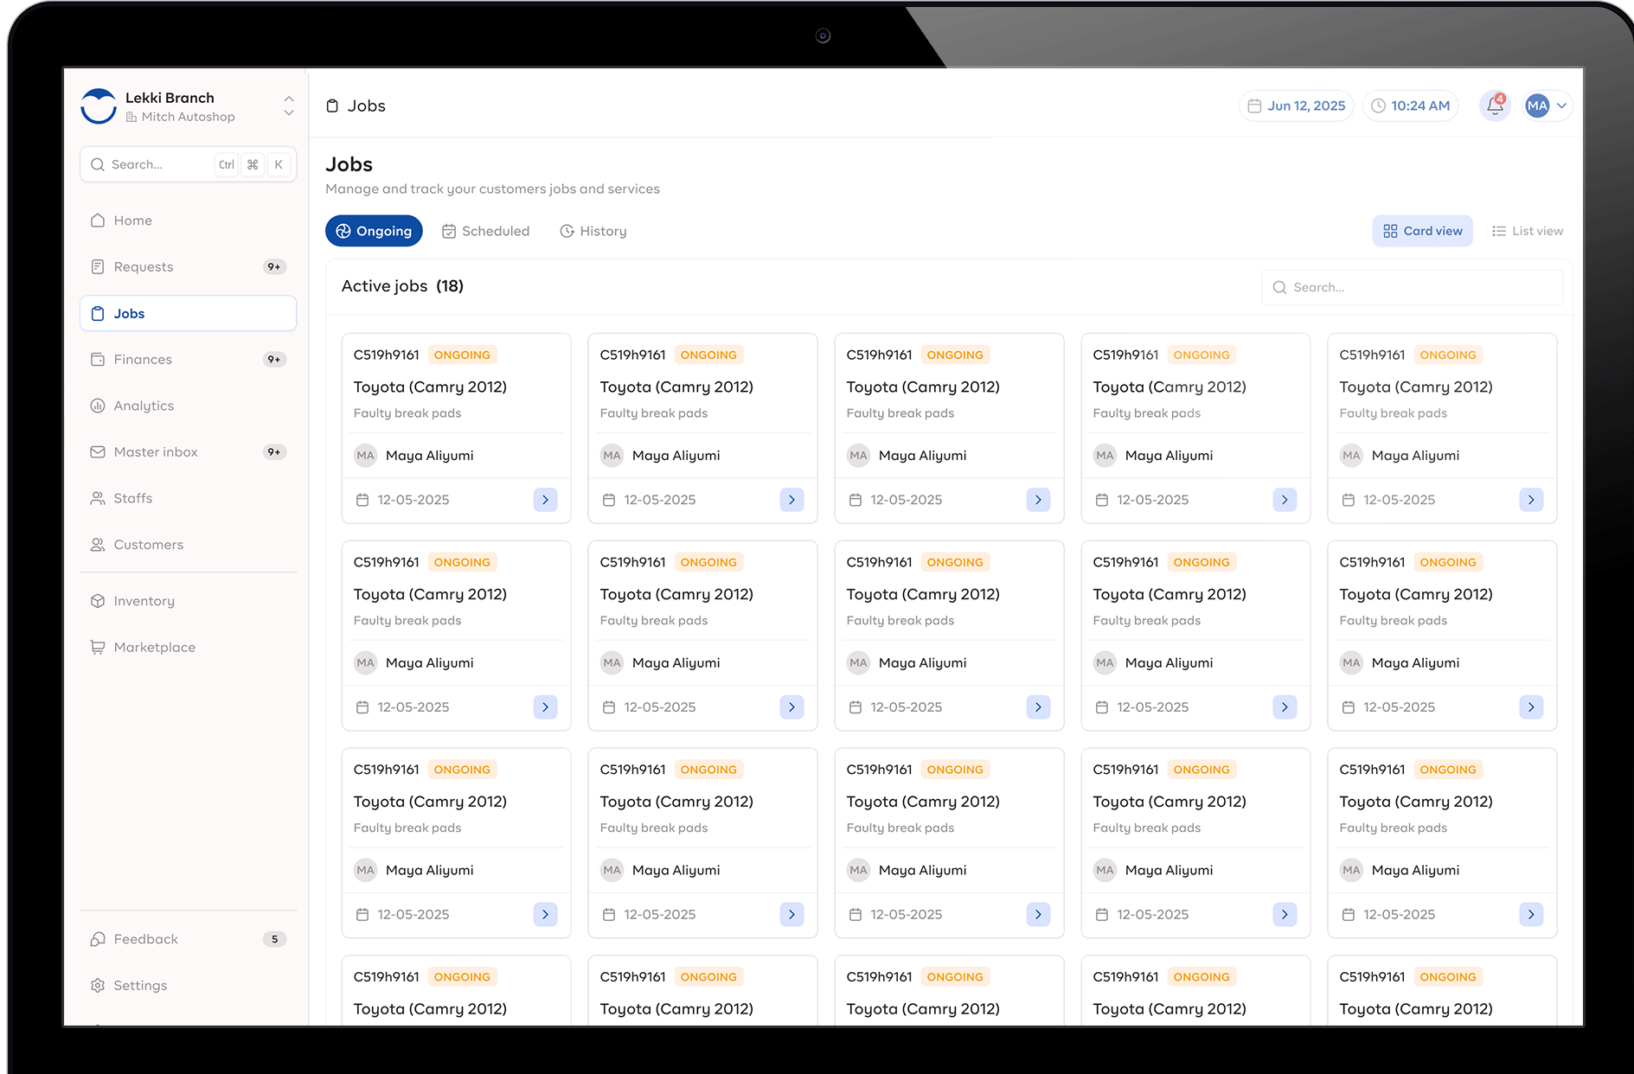
Task: Select the History tab
Action: pos(593,231)
